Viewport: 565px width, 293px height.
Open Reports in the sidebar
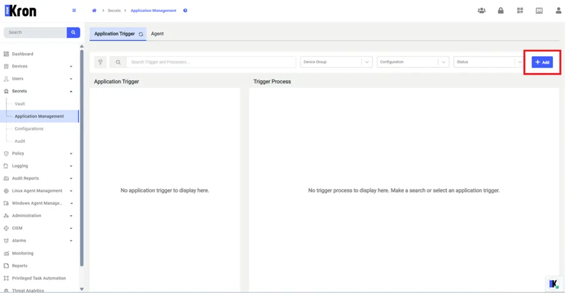(x=20, y=266)
